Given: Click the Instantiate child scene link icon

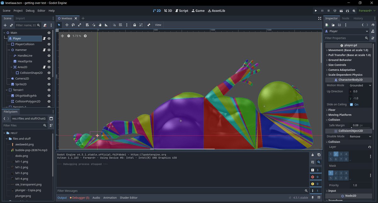Looking at the screenshot, I should pyautogui.click(x=11, y=25).
